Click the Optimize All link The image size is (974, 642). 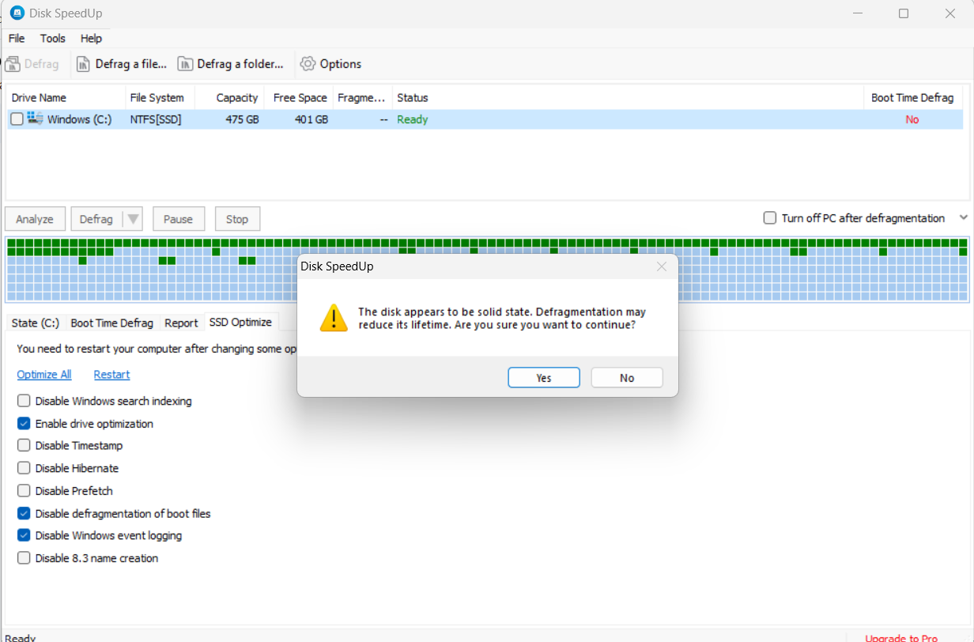pyautogui.click(x=44, y=375)
